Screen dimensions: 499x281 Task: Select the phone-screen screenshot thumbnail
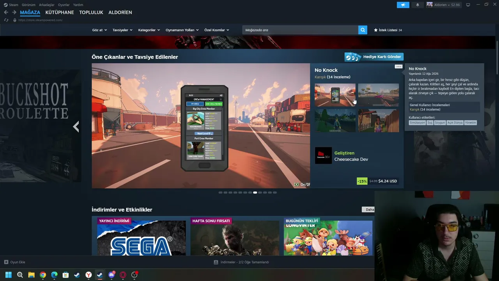pos(335,95)
